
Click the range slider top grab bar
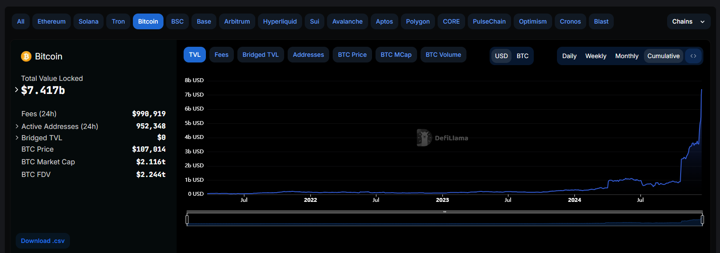point(445,212)
